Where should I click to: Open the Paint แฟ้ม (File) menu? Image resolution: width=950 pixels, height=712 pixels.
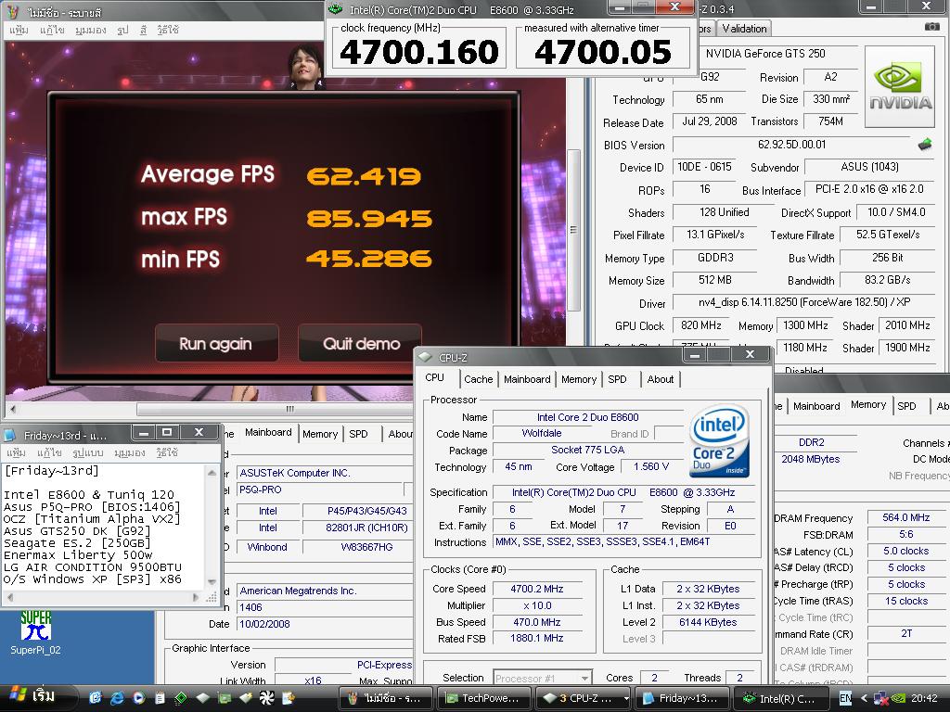[19, 29]
